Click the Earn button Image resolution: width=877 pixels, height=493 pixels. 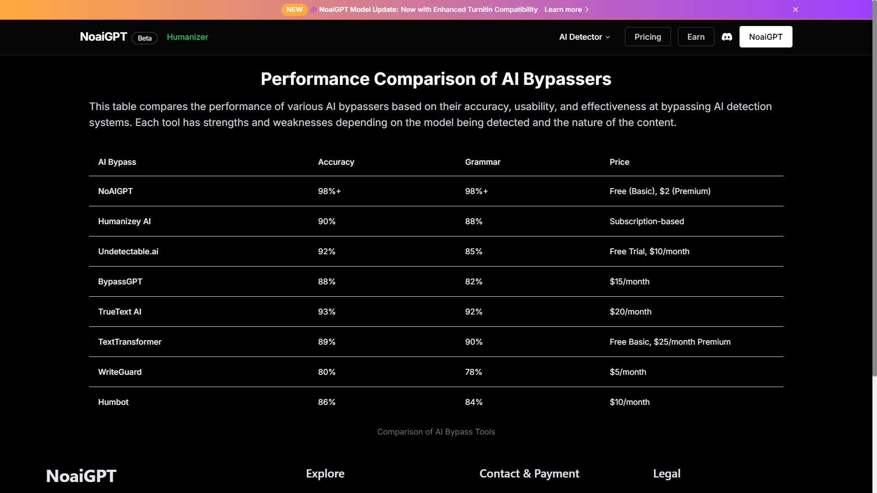[x=696, y=37]
